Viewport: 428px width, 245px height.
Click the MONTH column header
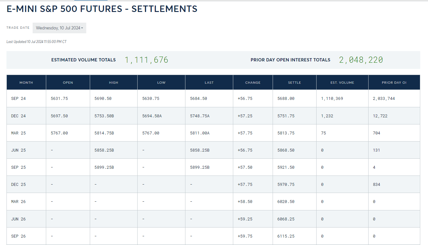tap(26, 82)
